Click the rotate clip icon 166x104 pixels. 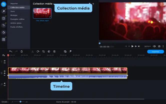pyautogui.click(x=38, y=51)
